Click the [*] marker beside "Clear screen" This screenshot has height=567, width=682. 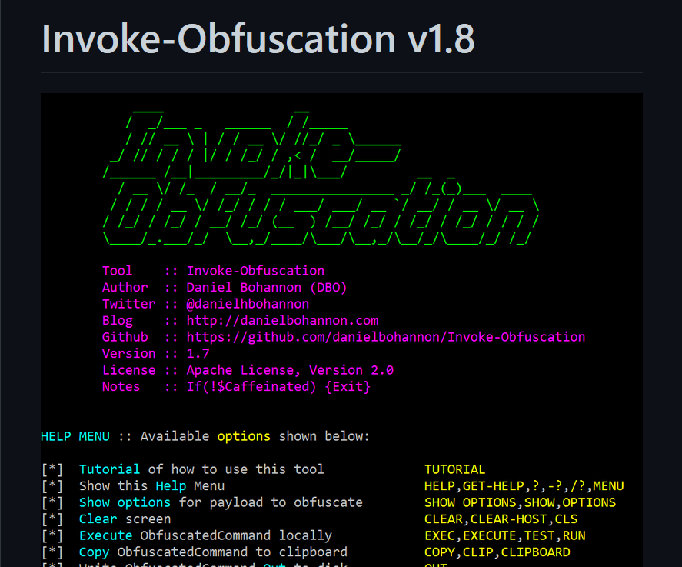52,519
